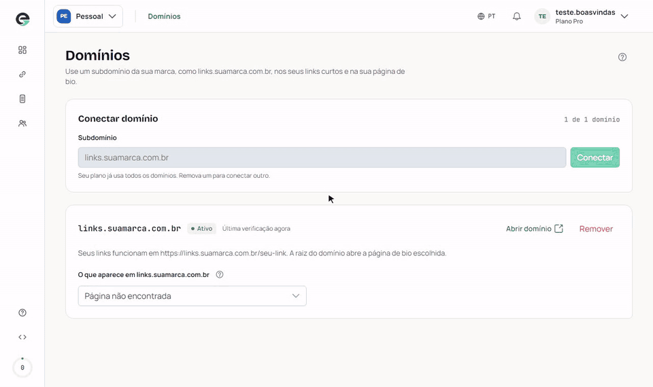Click the help icon beside Domínios heading

point(622,57)
